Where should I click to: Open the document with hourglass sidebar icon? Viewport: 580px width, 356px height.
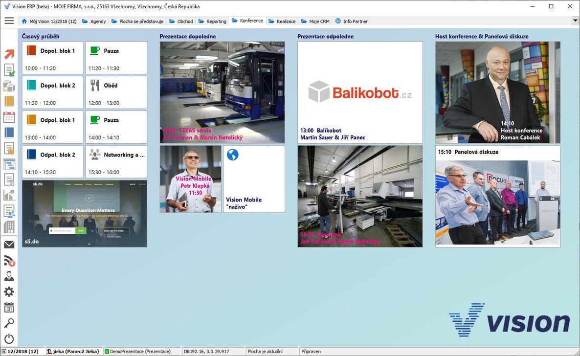pos(9,179)
